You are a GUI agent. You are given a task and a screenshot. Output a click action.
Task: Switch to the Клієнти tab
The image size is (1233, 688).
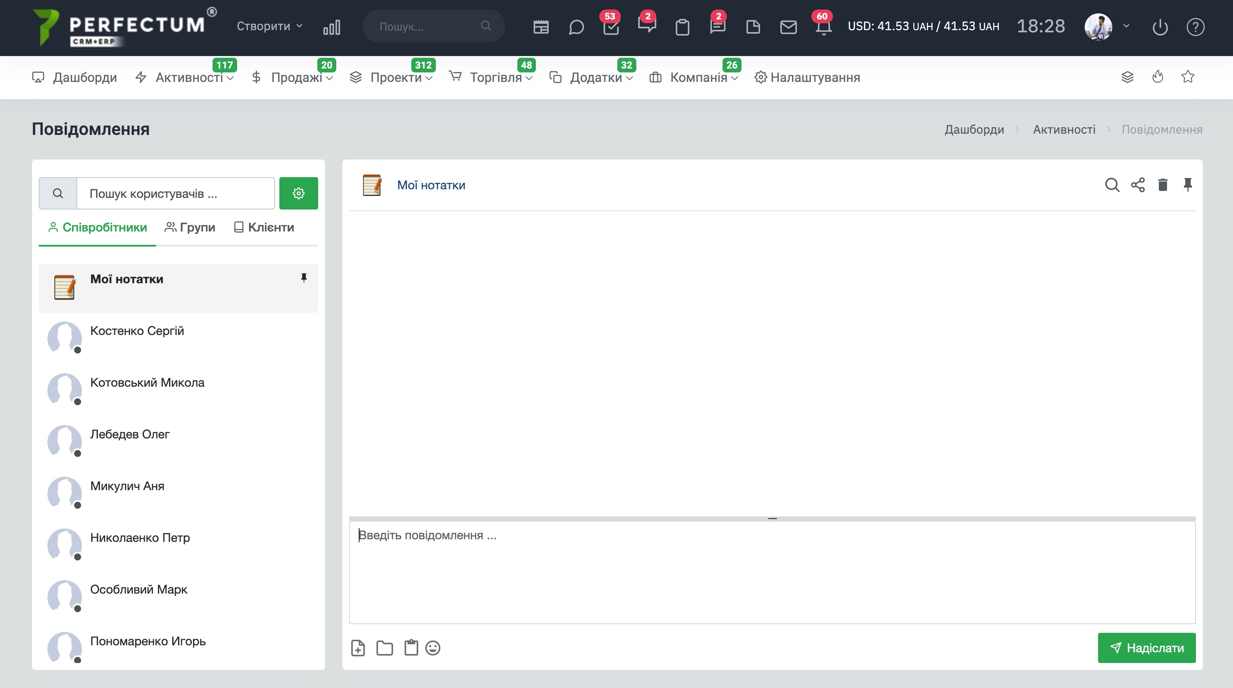point(264,227)
